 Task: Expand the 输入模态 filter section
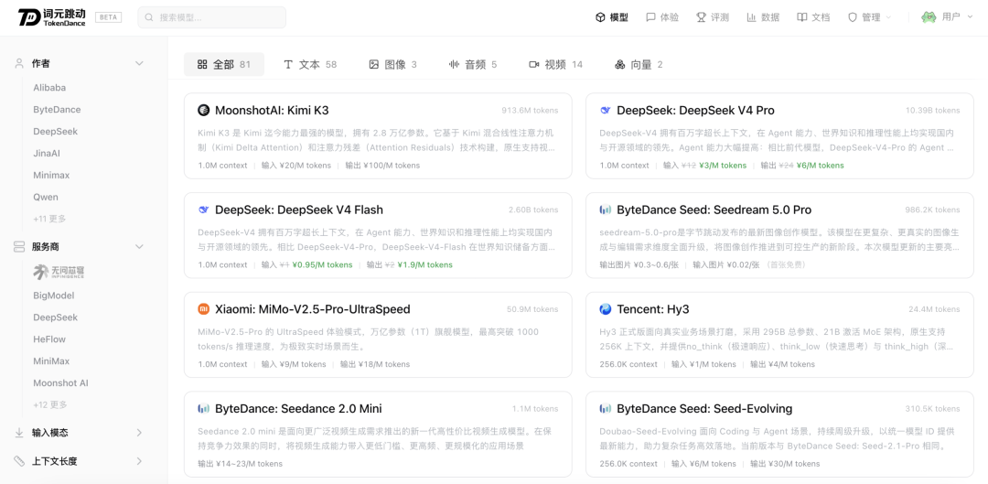140,433
